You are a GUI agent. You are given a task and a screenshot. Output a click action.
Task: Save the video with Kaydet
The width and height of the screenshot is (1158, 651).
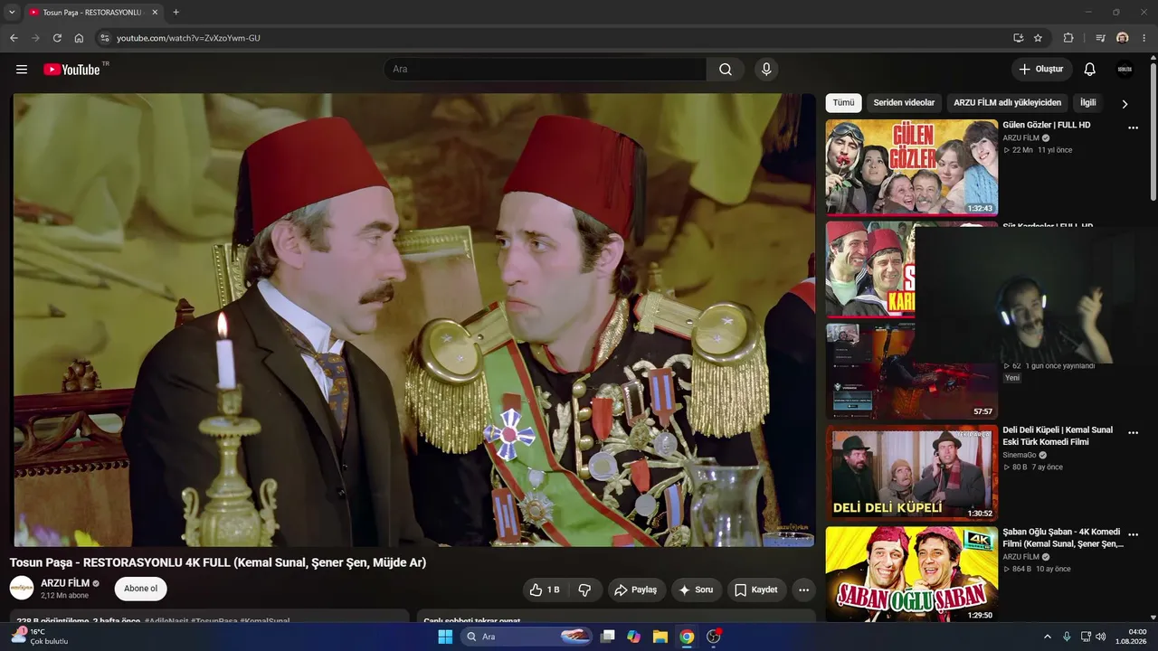coord(756,590)
